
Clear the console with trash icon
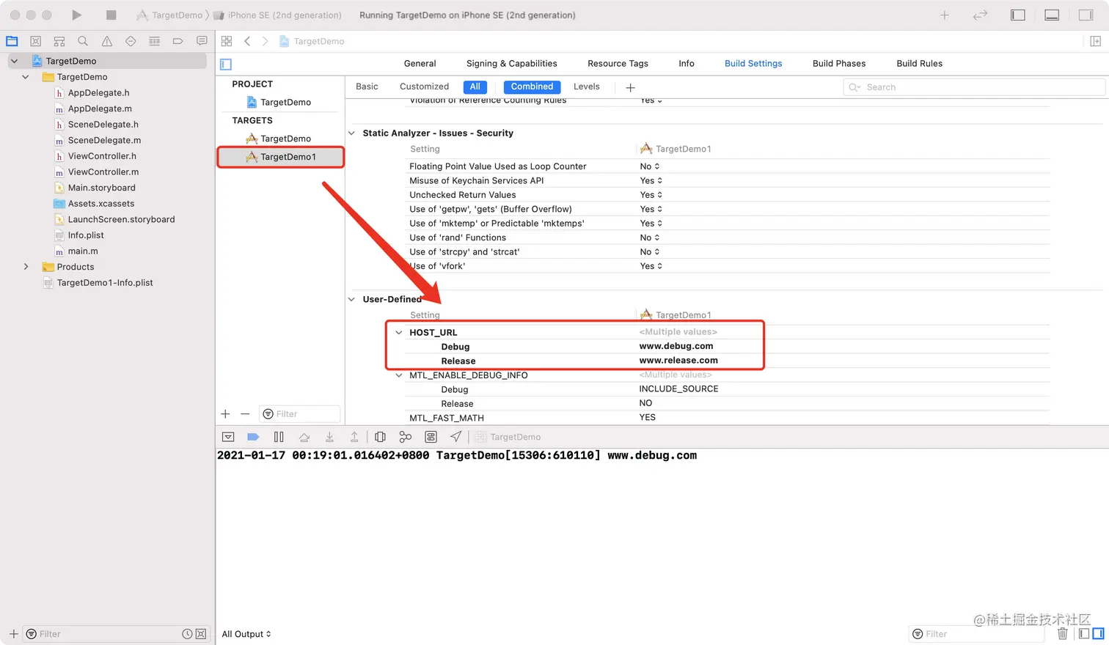click(x=1063, y=634)
